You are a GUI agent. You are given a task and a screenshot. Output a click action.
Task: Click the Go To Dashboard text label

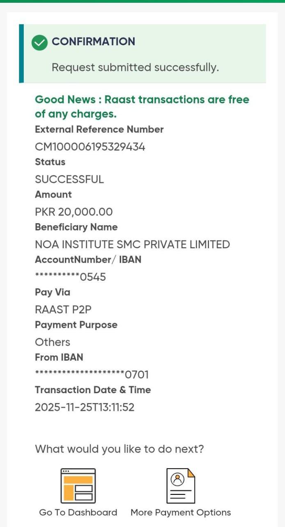pyautogui.click(x=78, y=513)
